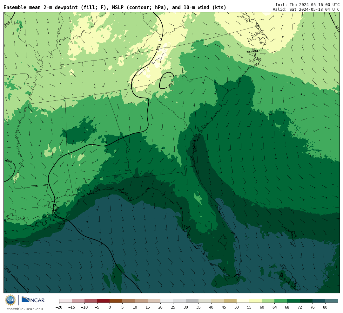The width and height of the screenshot is (343, 313).
Task: Select the 'Valid: Sat 2024-05-18 04 UTC' text
Action: click(x=306, y=10)
